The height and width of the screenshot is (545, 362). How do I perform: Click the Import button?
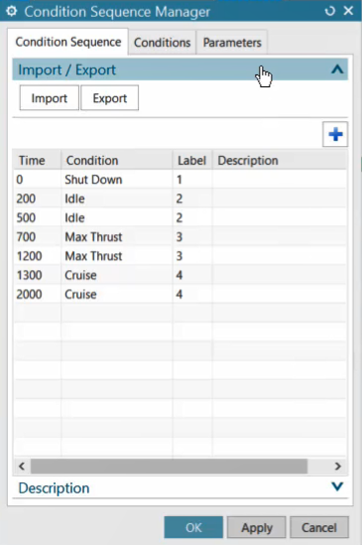[49, 98]
